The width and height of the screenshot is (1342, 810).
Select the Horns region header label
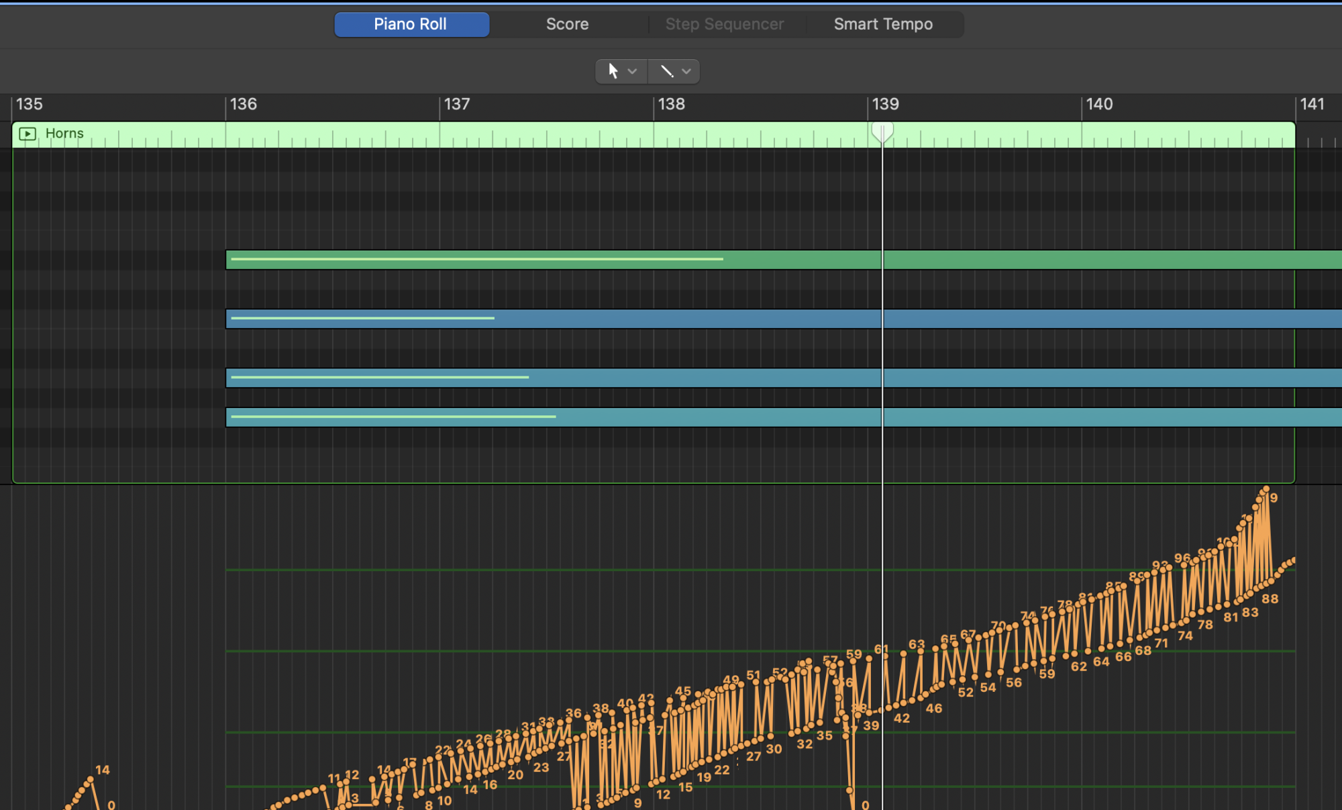(64, 134)
